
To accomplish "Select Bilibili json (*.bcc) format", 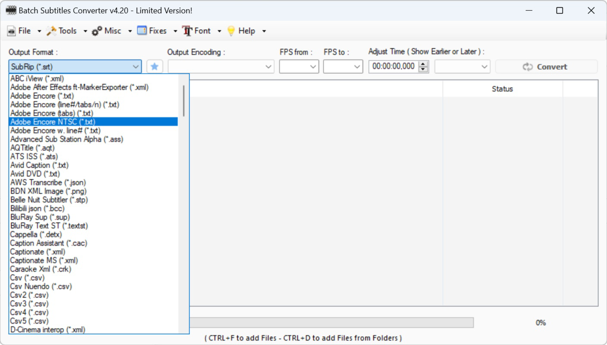I will point(93,208).
